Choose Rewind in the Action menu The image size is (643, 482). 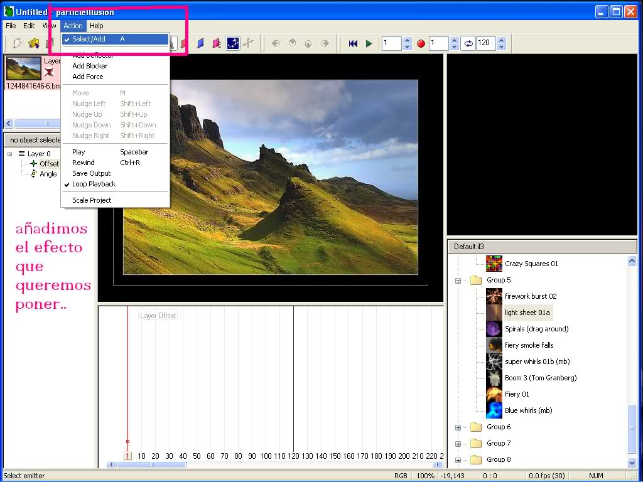116,163
